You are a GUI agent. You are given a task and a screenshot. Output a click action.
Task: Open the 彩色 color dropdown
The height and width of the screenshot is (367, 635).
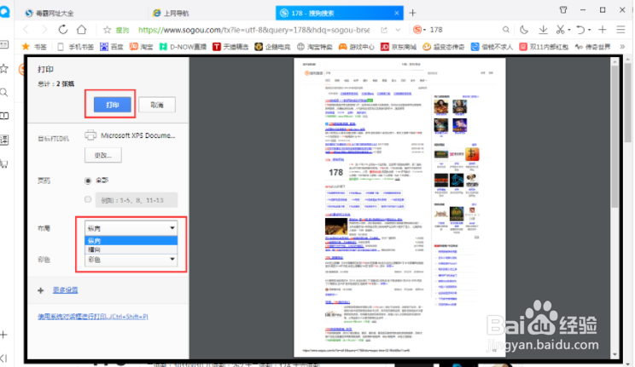point(131,260)
